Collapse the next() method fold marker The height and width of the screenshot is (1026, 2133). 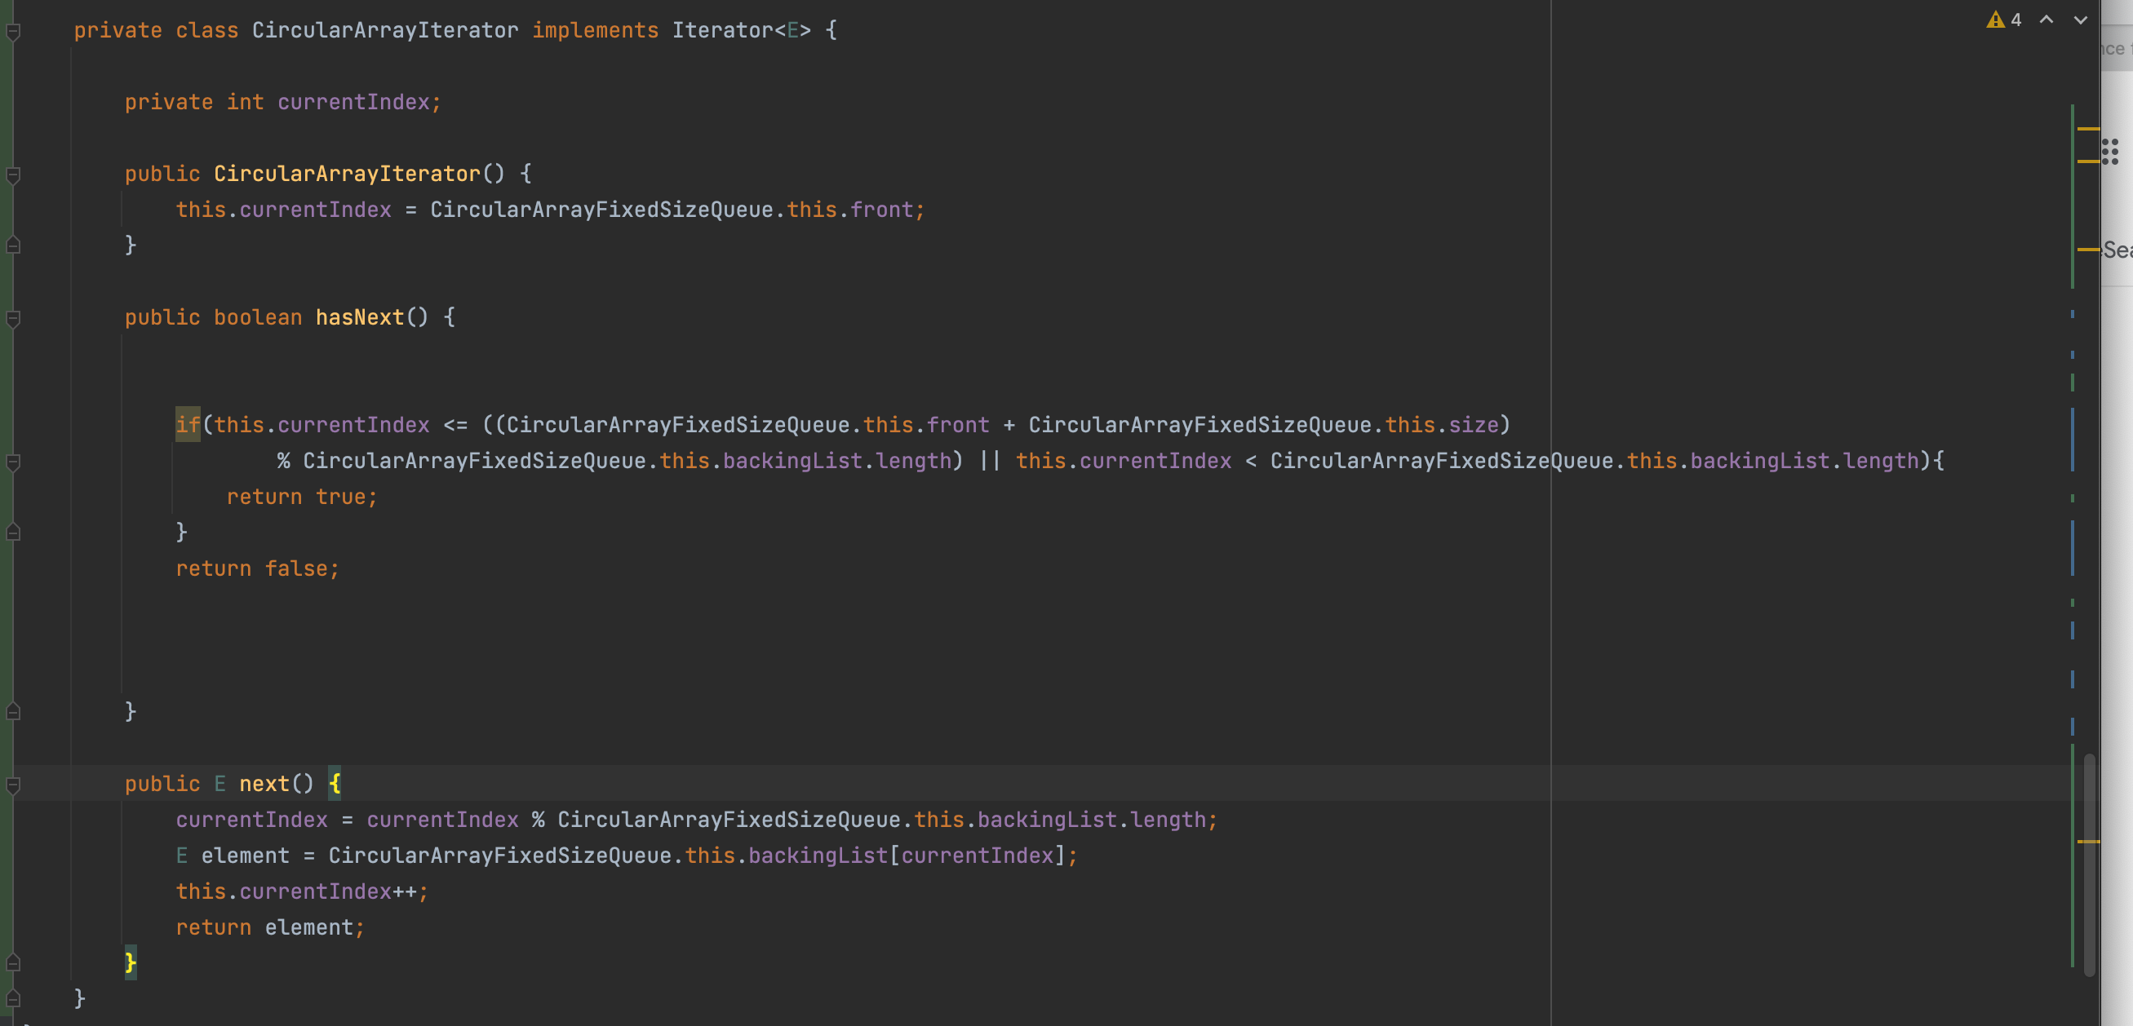point(13,785)
